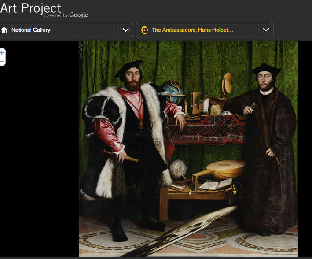Select The Ambassadors, Hans Holbein title
312x259 pixels.
point(192,30)
